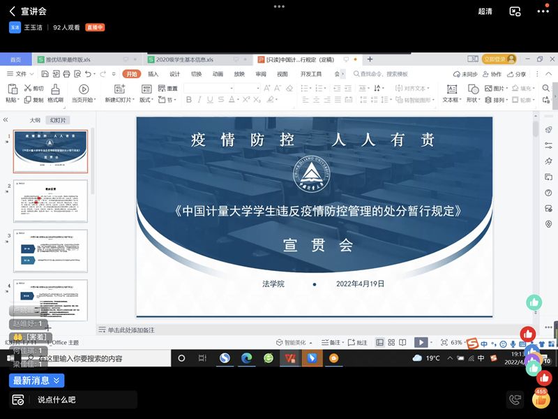
Task: Click the 未同步 sync status button
Action: pyautogui.click(x=465, y=74)
